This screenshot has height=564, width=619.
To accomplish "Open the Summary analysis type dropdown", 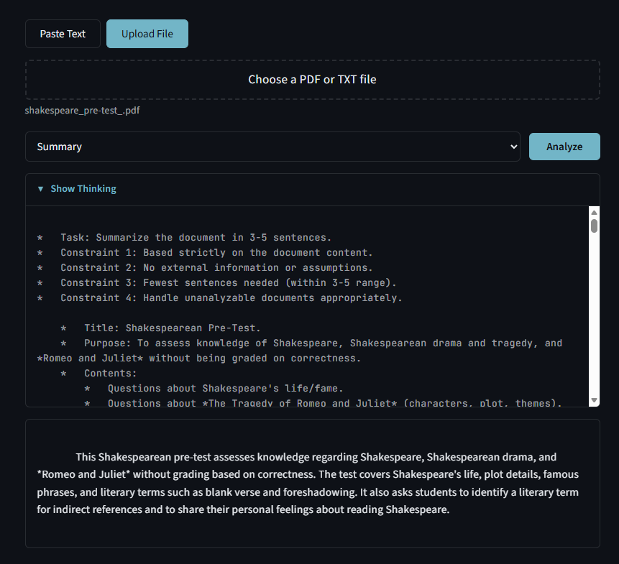I will pyautogui.click(x=272, y=147).
